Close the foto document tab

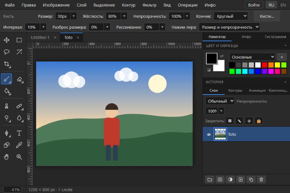pyautogui.click(x=78, y=38)
